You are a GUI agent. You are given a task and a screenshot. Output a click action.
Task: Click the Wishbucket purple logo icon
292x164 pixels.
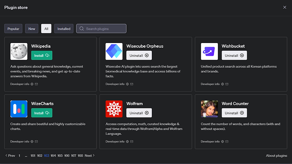point(210,51)
